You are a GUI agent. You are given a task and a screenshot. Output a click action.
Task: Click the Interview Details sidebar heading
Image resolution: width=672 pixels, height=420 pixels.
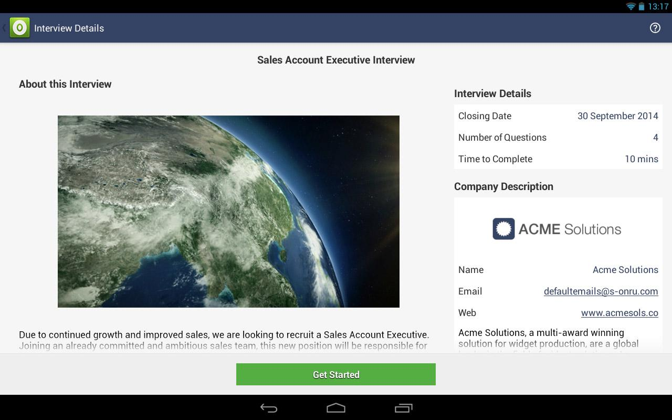[x=492, y=93]
